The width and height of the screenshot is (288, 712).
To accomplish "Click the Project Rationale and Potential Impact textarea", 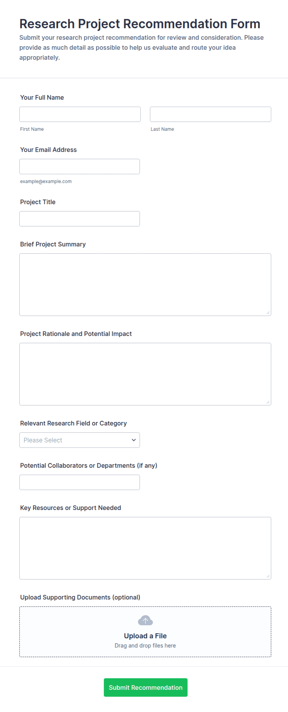I will pos(145,374).
